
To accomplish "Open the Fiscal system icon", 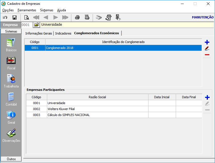I will 11,61.
